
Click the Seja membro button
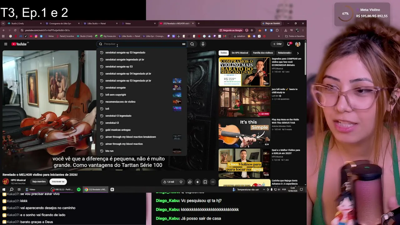(x=39, y=182)
